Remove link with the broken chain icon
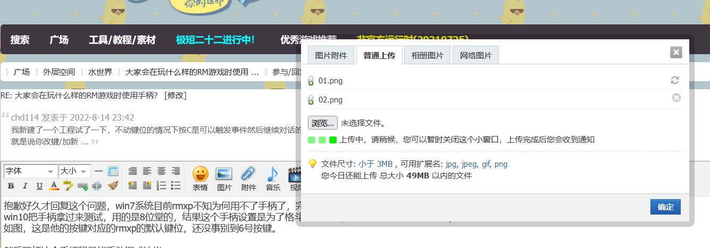 pos(97,185)
